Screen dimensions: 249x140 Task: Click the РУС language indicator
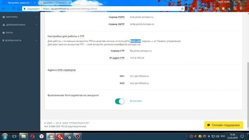223,136
